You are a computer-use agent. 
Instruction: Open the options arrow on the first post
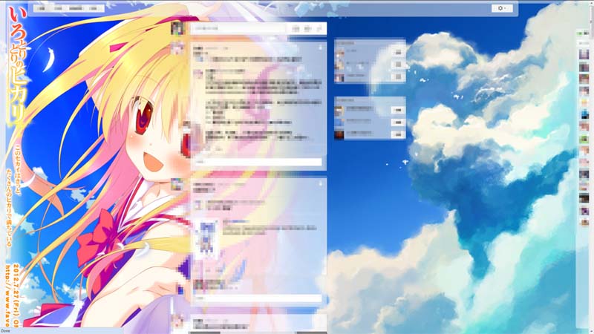(320, 48)
